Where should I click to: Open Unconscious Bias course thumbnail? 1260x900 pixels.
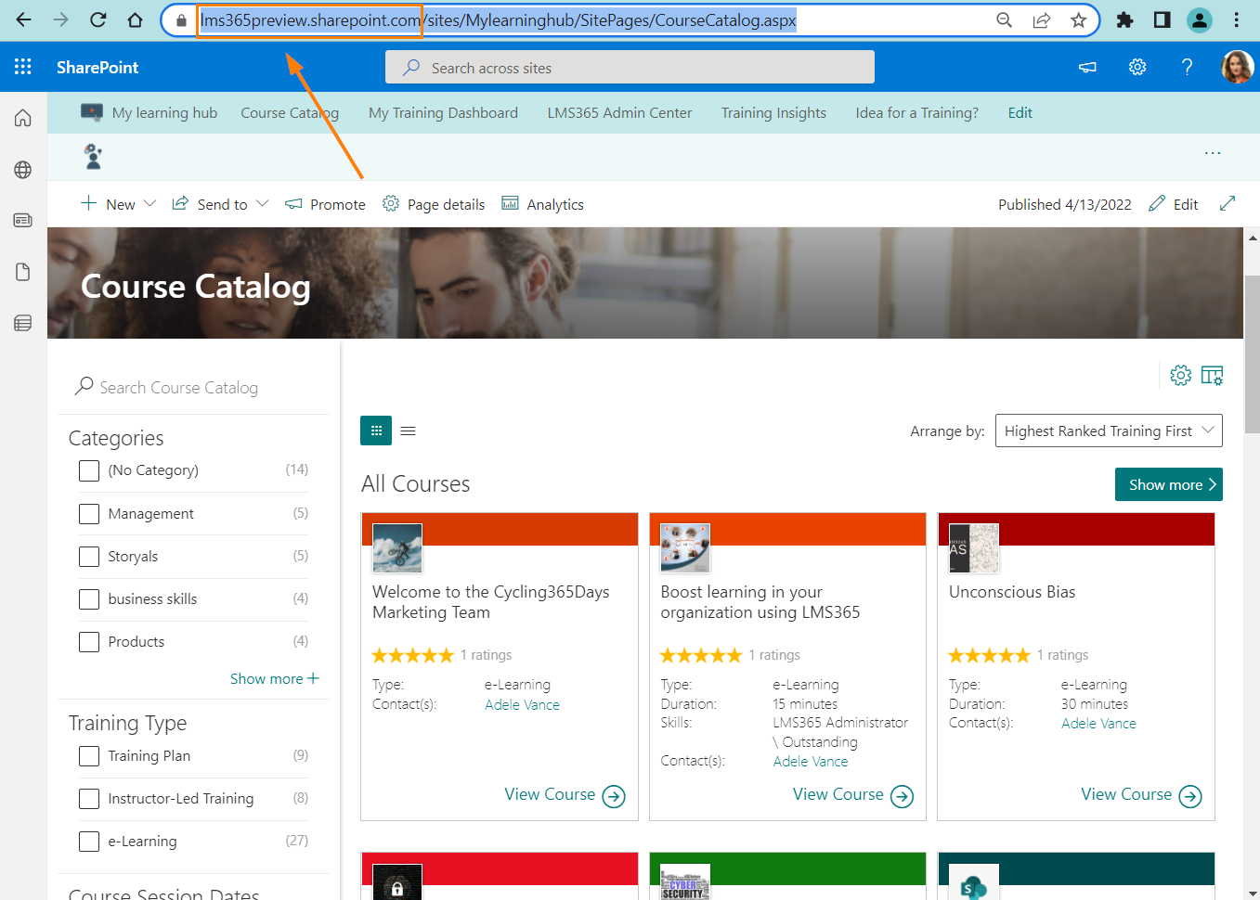tap(974, 547)
